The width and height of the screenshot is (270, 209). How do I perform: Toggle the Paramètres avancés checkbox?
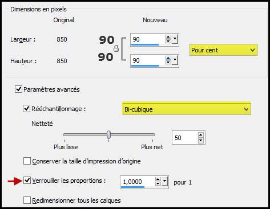point(18,89)
